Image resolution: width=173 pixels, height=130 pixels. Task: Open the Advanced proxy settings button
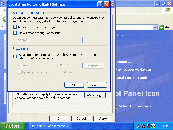[94, 66]
